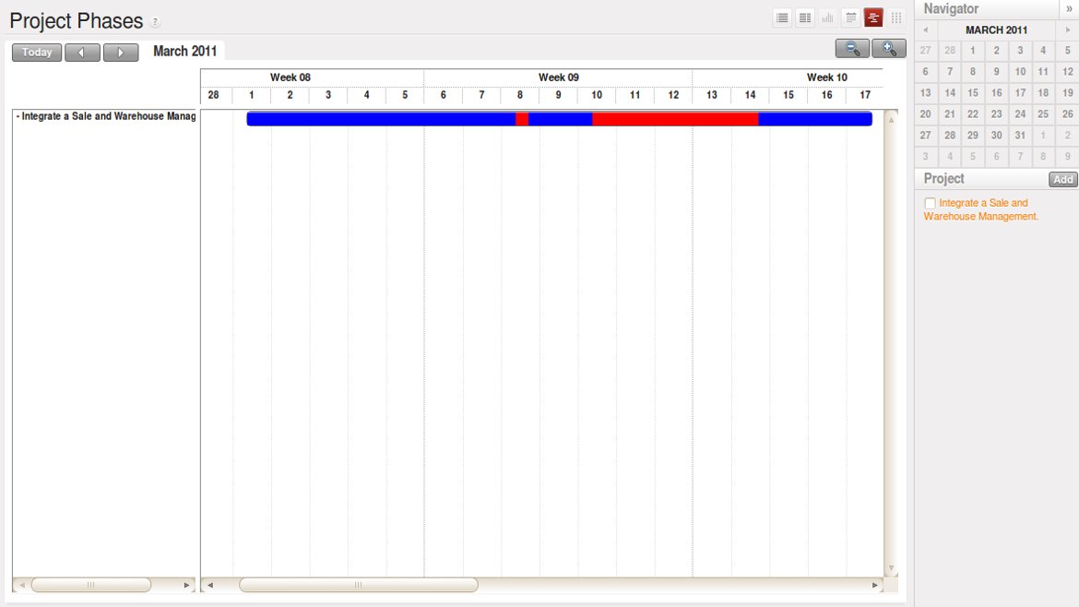The height and width of the screenshot is (607, 1079).
Task: Navigate to next period with right arrow button
Action: point(121,53)
